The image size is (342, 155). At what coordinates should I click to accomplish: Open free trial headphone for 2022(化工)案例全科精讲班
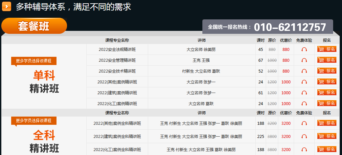click(x=304, y=149)
